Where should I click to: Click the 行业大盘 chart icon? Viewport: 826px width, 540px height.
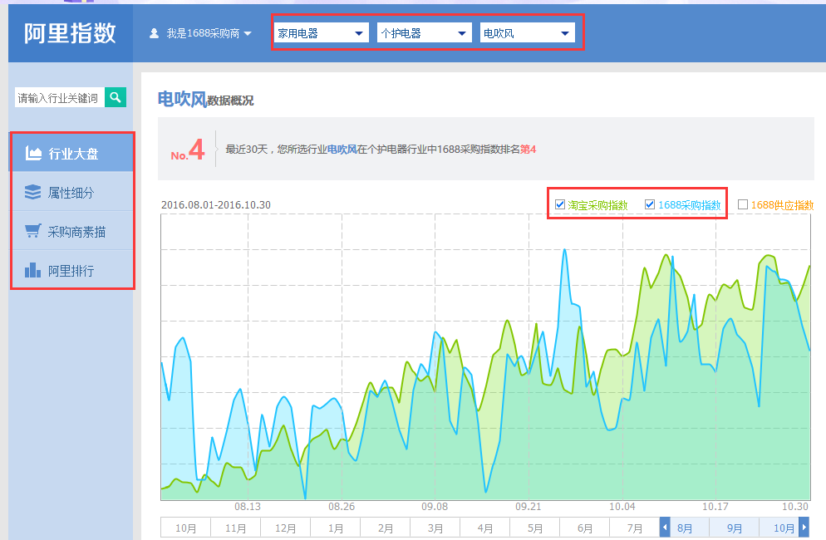tap(33, 153)
